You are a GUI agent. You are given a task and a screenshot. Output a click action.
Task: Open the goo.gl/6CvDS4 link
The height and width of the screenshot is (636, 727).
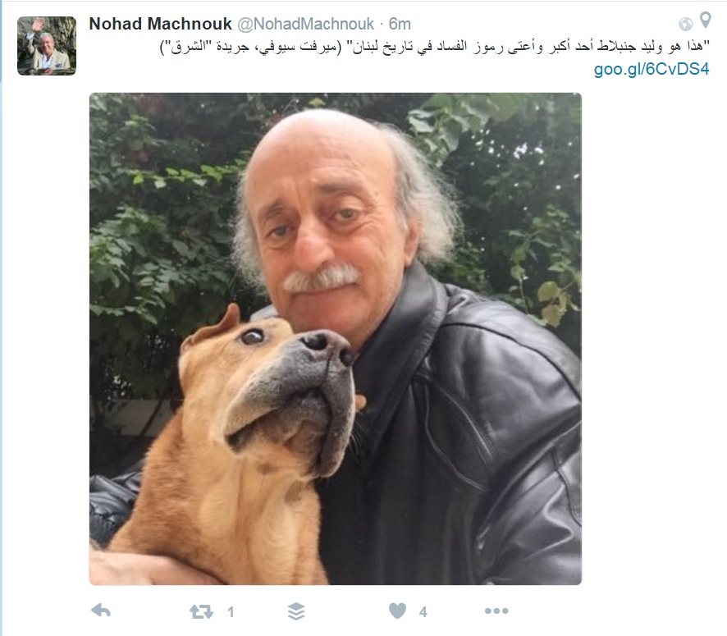tap(652, 69)
